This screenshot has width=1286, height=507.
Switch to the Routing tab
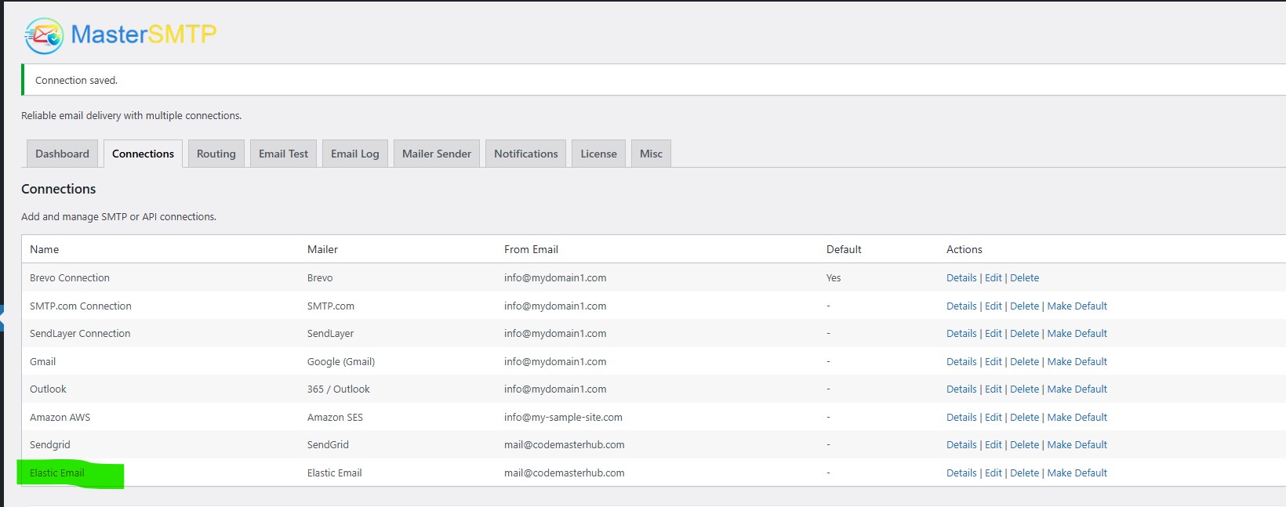216,154
